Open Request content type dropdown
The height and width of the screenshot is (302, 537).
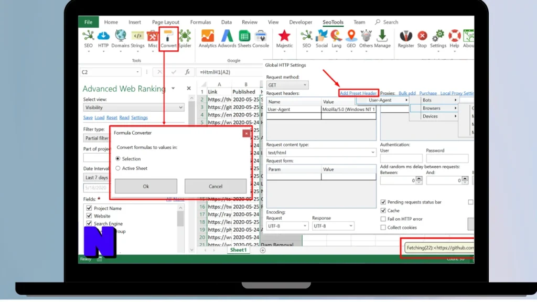(321, 153)
